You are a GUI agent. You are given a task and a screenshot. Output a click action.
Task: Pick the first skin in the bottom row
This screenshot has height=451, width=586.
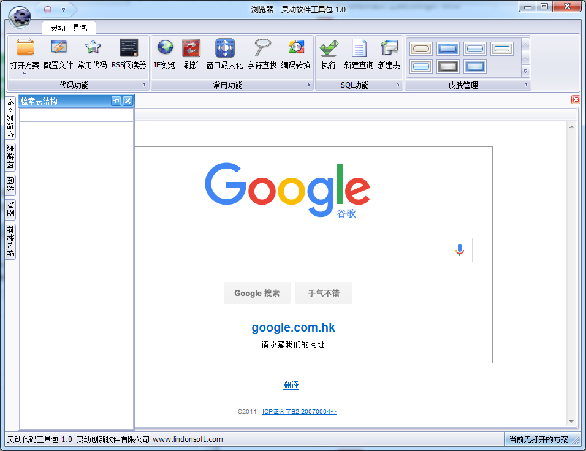(421, 67)
